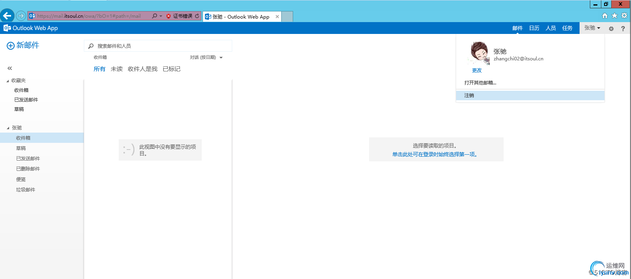This screenshot has height=279, width=631.
Task: Switch to the 任务 section
Action: [567, 28]
